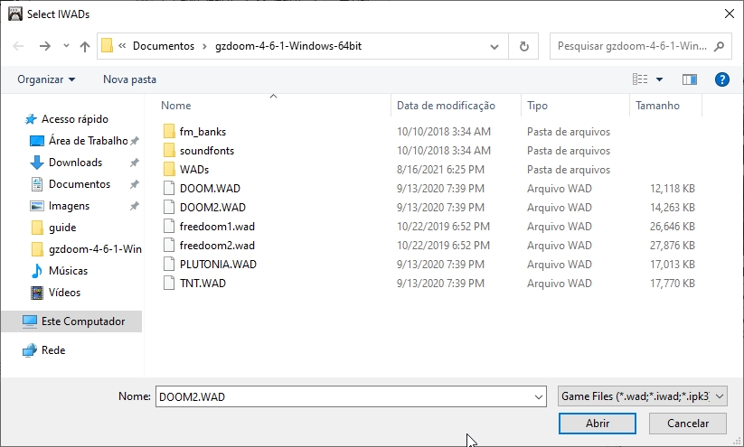Select Acesso rápido in navigation pane
The width and height of the screenshot is (744, 447).
[74, 119]
